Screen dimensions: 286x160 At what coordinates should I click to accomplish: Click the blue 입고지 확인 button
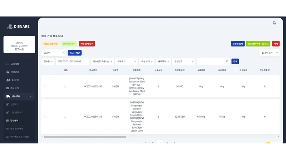click(x=75, y=53)
